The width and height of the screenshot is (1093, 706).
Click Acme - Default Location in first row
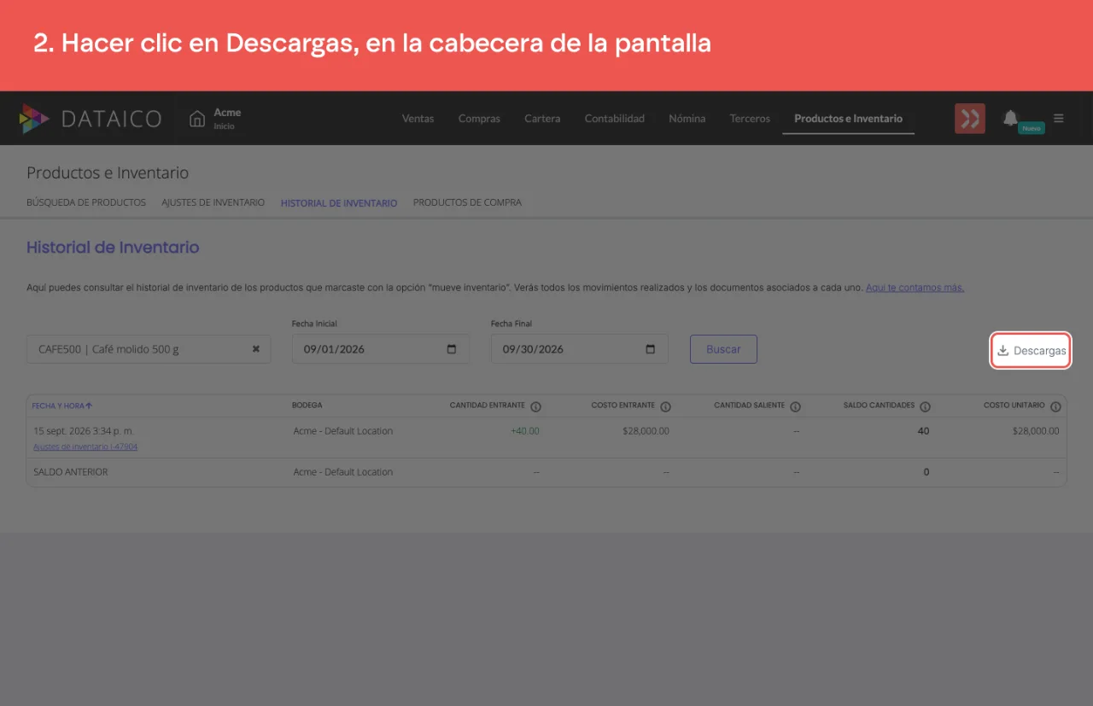(x=343, y=431)
